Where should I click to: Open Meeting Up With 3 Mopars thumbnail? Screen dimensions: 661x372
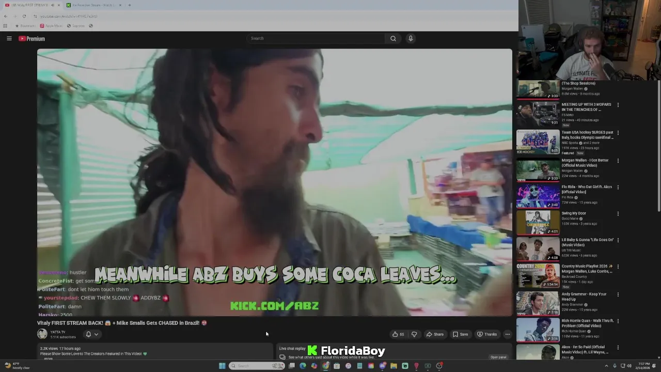538,114
